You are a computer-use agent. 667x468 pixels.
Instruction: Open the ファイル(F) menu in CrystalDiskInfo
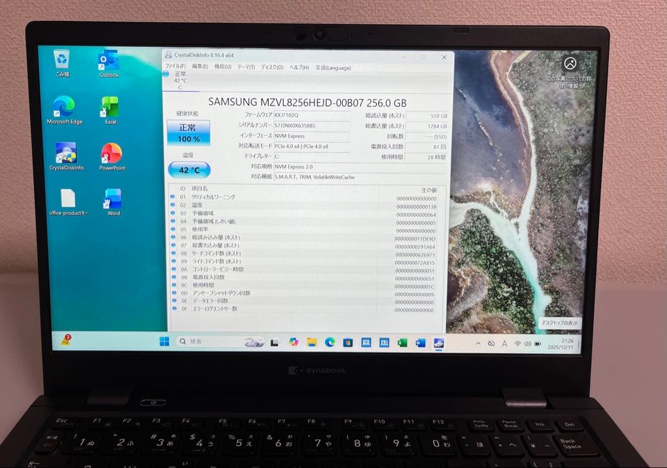[175, 68]
